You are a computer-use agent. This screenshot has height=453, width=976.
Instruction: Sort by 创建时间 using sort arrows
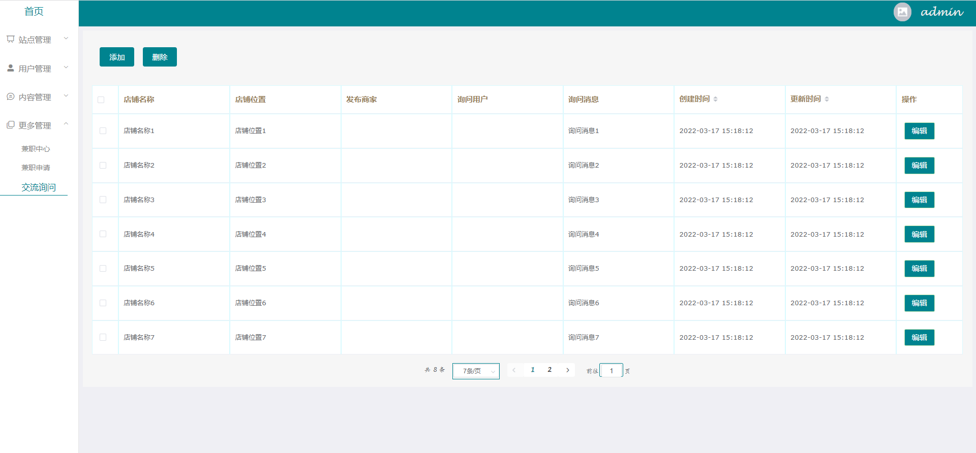coord(715,99)
